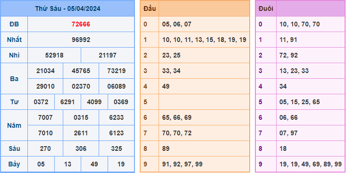The height and width of the screenshot is (173, 346).
Task: Click fourth prize number 6291
Action: click(x=68, y=102)
